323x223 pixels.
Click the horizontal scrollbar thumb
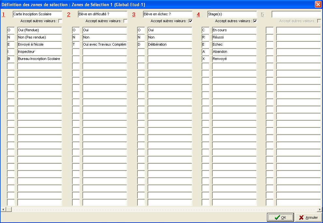pos(9,209)
